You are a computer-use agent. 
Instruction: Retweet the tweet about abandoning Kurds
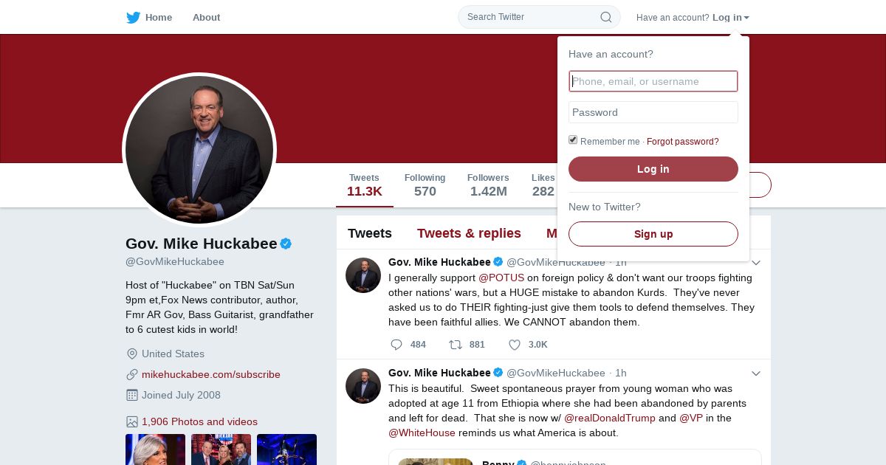tap(456, 345)
